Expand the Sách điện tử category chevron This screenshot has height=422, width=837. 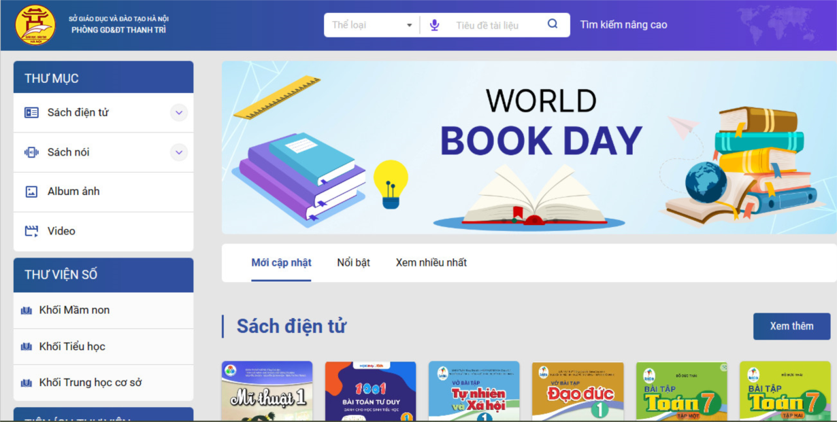click(x=179, y=113)
